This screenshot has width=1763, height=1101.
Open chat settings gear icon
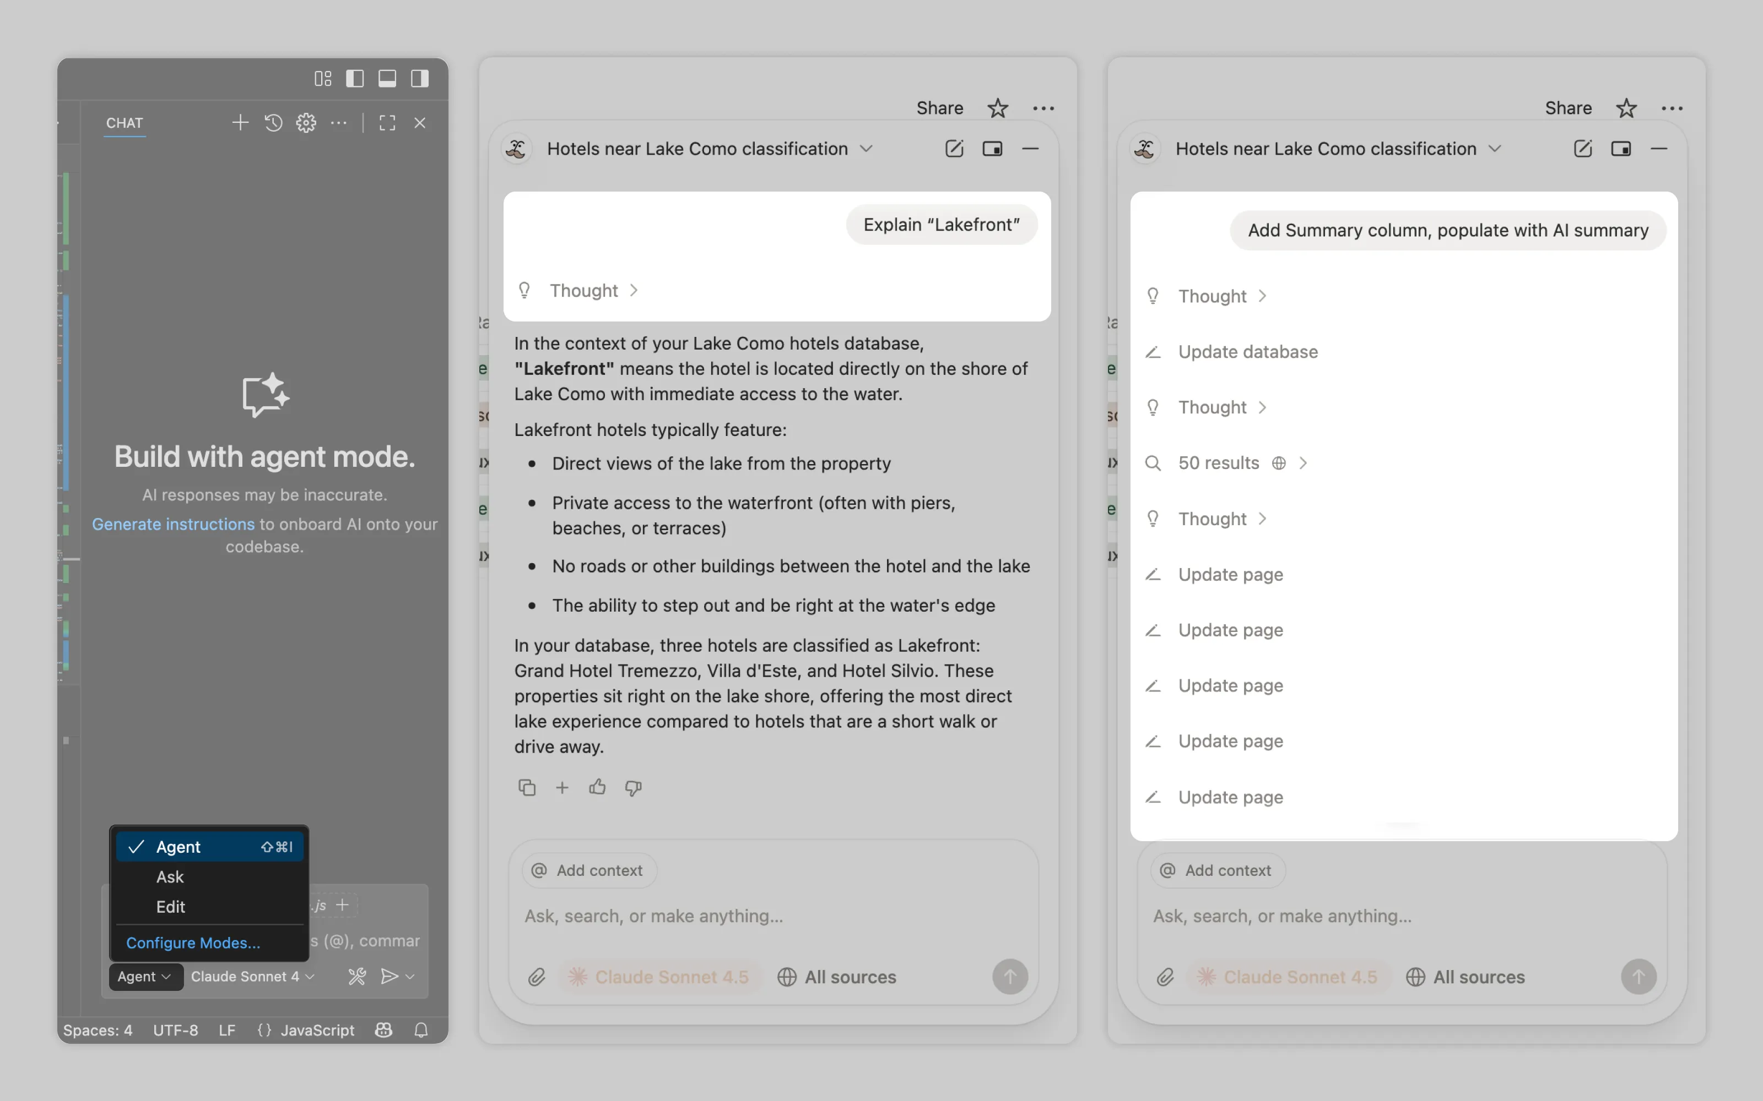306,122
